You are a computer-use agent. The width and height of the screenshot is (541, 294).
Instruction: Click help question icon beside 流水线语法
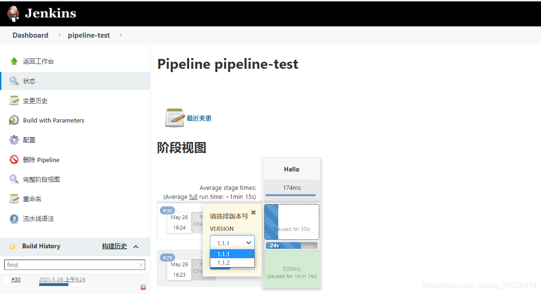(14, 219)
